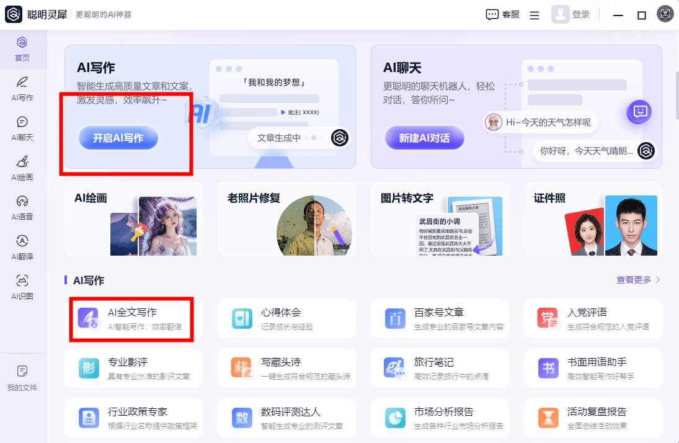Click the 登录 login avatar
The image size is (679, 443).
(561, 15)
